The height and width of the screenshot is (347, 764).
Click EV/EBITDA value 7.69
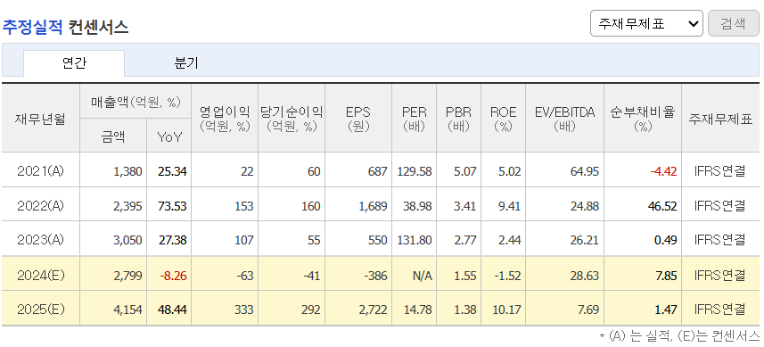pos(587,310)
